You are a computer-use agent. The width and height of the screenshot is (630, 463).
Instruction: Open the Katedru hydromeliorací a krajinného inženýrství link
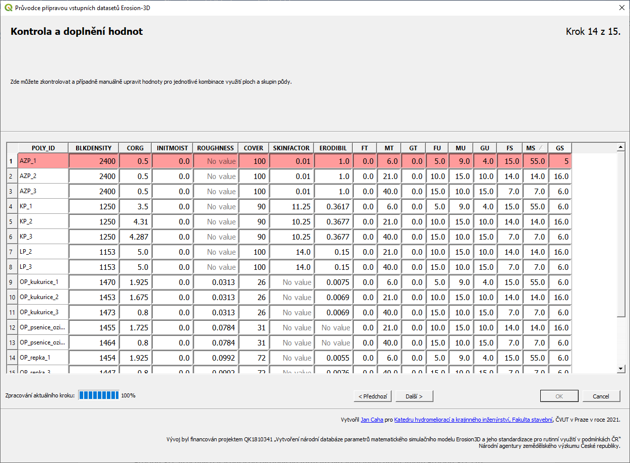pyautogui.click(x=473, y=420)
